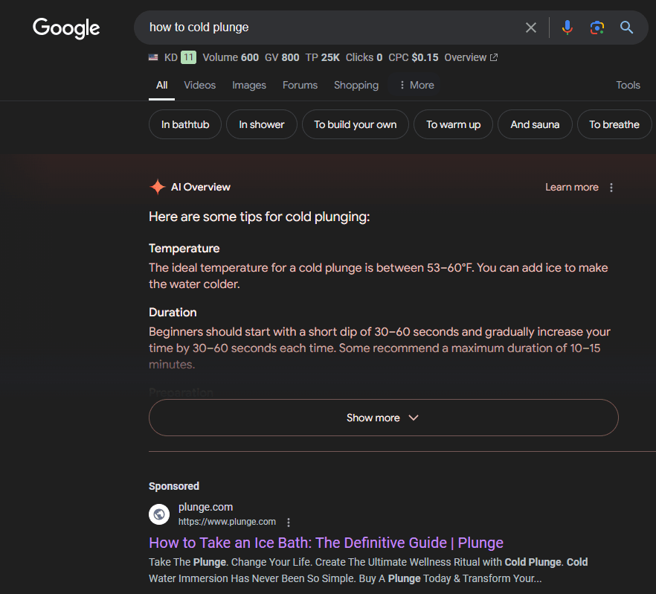Open "How to Take an Ice Bath" link
Screen dimensions: 656x594
(x=326, y=543)
